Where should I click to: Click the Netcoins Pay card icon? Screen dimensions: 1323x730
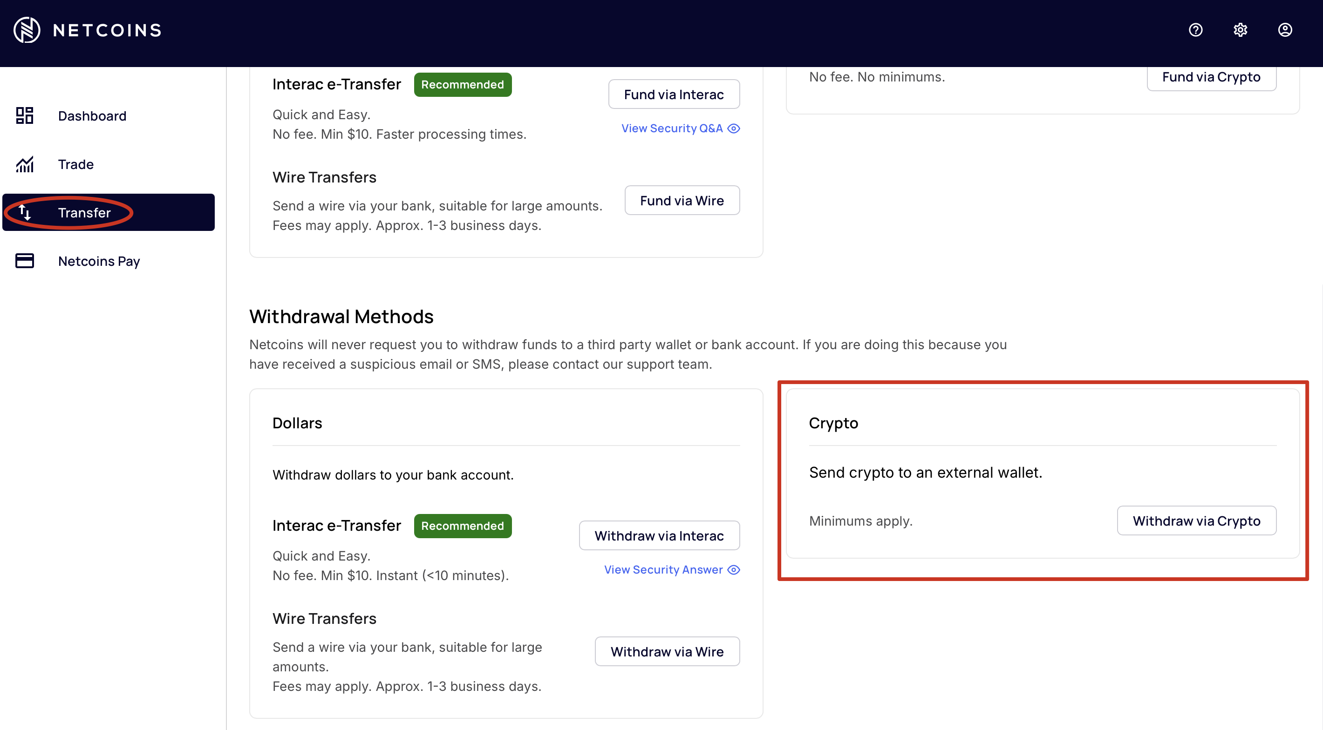click(x=24, y=261)
